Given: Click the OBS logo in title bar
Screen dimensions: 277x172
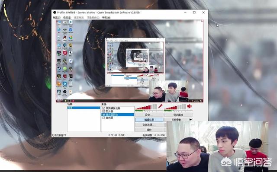Looking at the screenshot, I should pos(55,13).
